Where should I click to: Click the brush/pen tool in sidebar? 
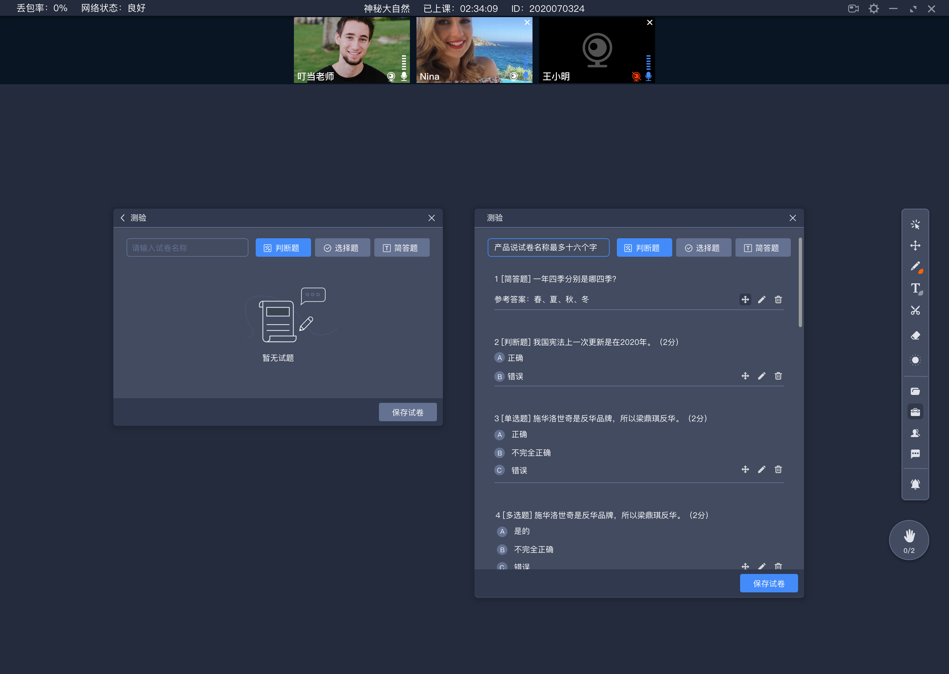[x=915, y=267]
